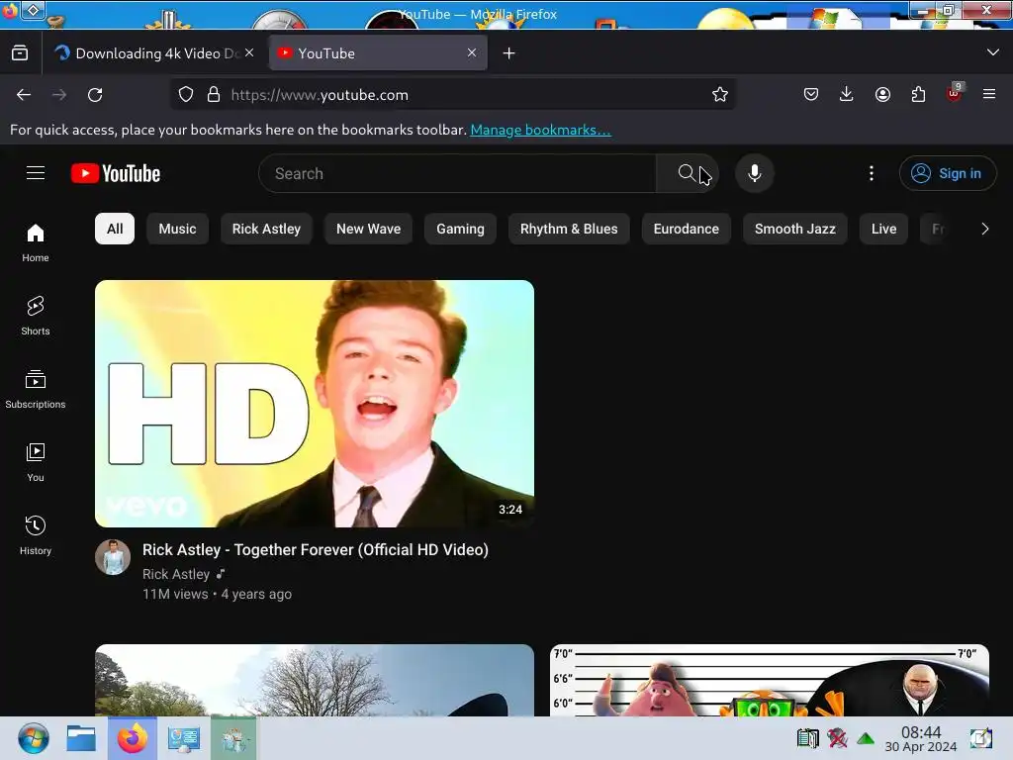Filter by Rick Astley chip
1013x760 pixels.
pos(266,229)
